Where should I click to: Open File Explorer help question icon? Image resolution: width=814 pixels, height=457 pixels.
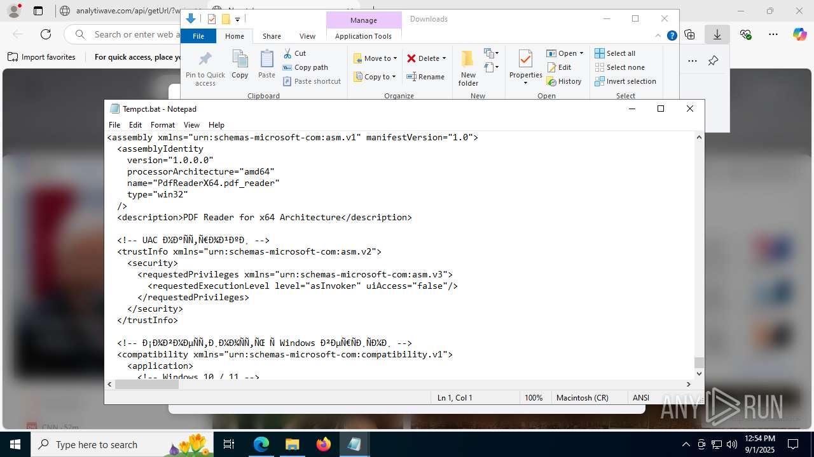pos(672,36)
